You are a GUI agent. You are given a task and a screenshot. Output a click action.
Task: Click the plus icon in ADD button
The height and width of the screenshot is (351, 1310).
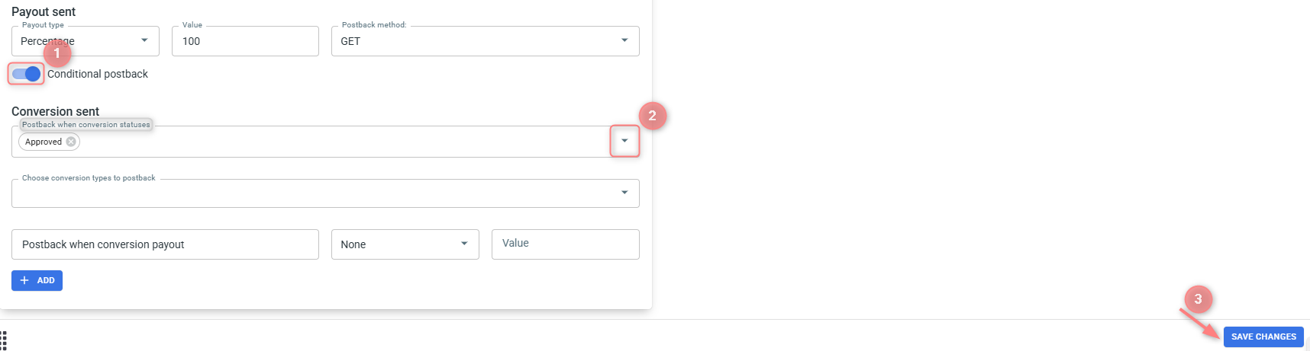[24, 280]
